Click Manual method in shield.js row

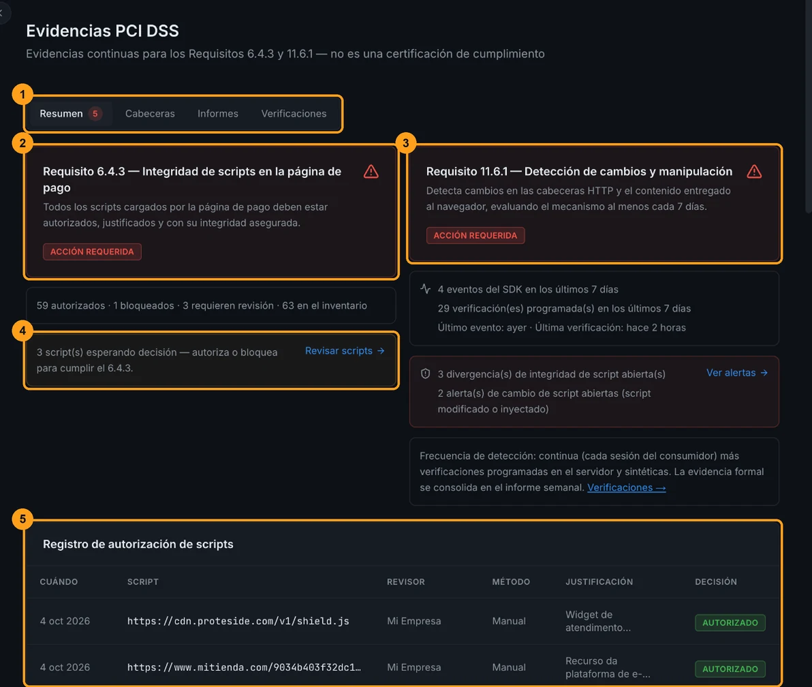pyautogui.click(x=509, y=621)
